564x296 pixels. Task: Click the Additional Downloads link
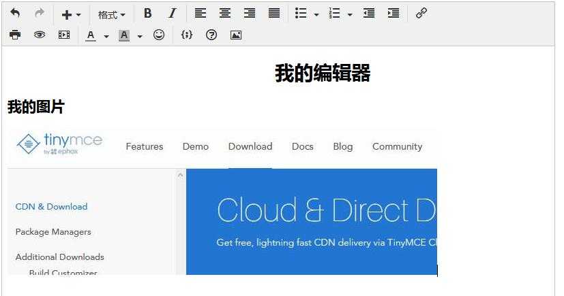[60, 257]
